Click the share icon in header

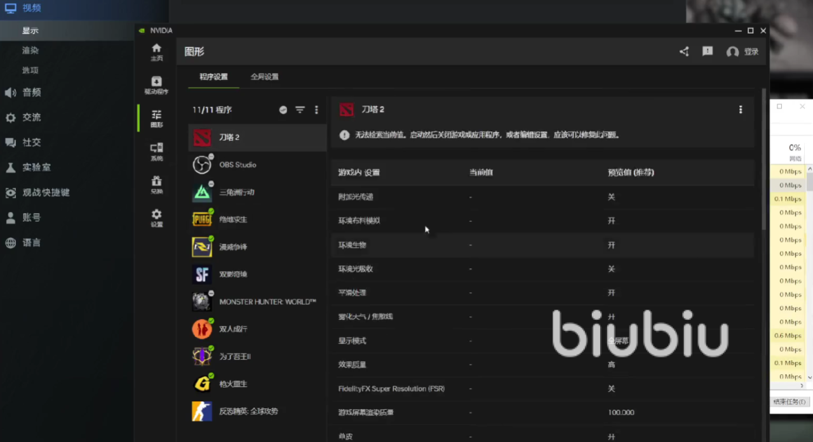pyautogui.click(x=684, y=52)
